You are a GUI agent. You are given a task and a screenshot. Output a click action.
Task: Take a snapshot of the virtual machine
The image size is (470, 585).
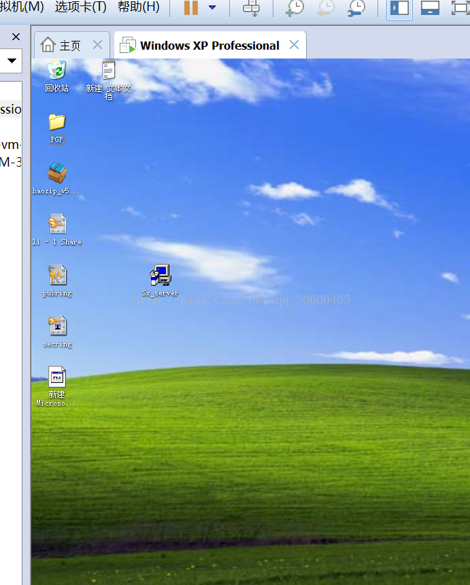coord(295,7)
